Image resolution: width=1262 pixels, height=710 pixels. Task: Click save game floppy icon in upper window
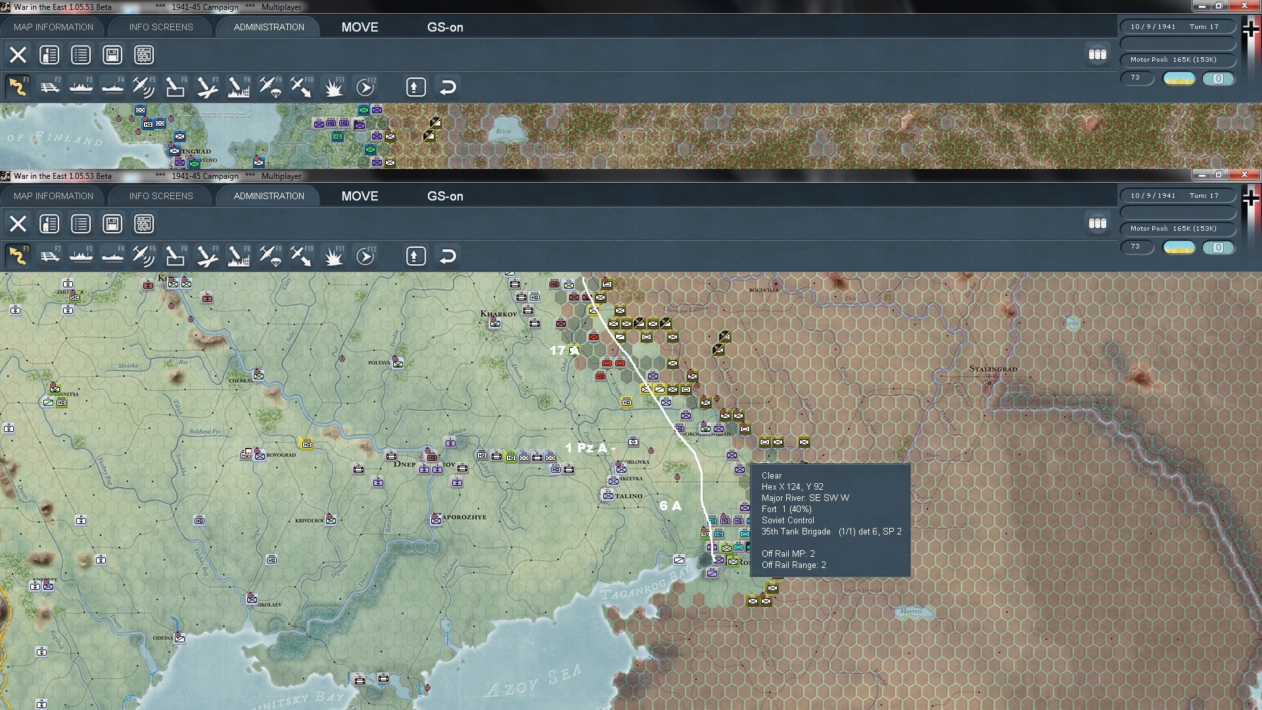pos(112,55)
